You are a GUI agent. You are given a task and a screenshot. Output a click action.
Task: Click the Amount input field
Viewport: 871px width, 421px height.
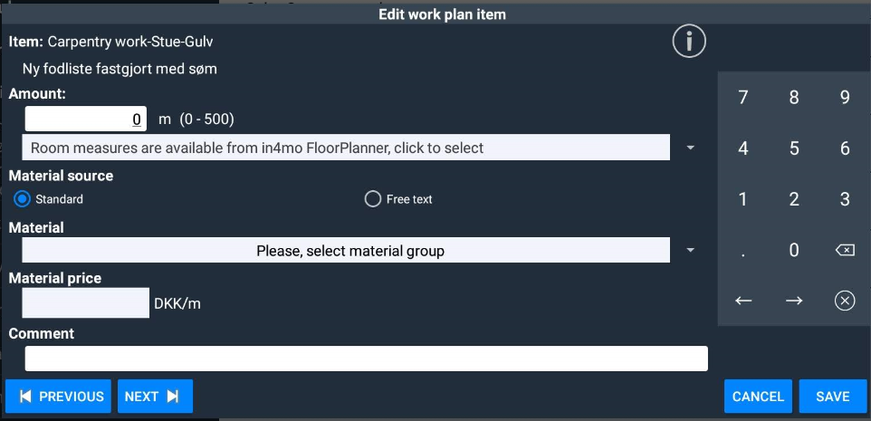86,120
